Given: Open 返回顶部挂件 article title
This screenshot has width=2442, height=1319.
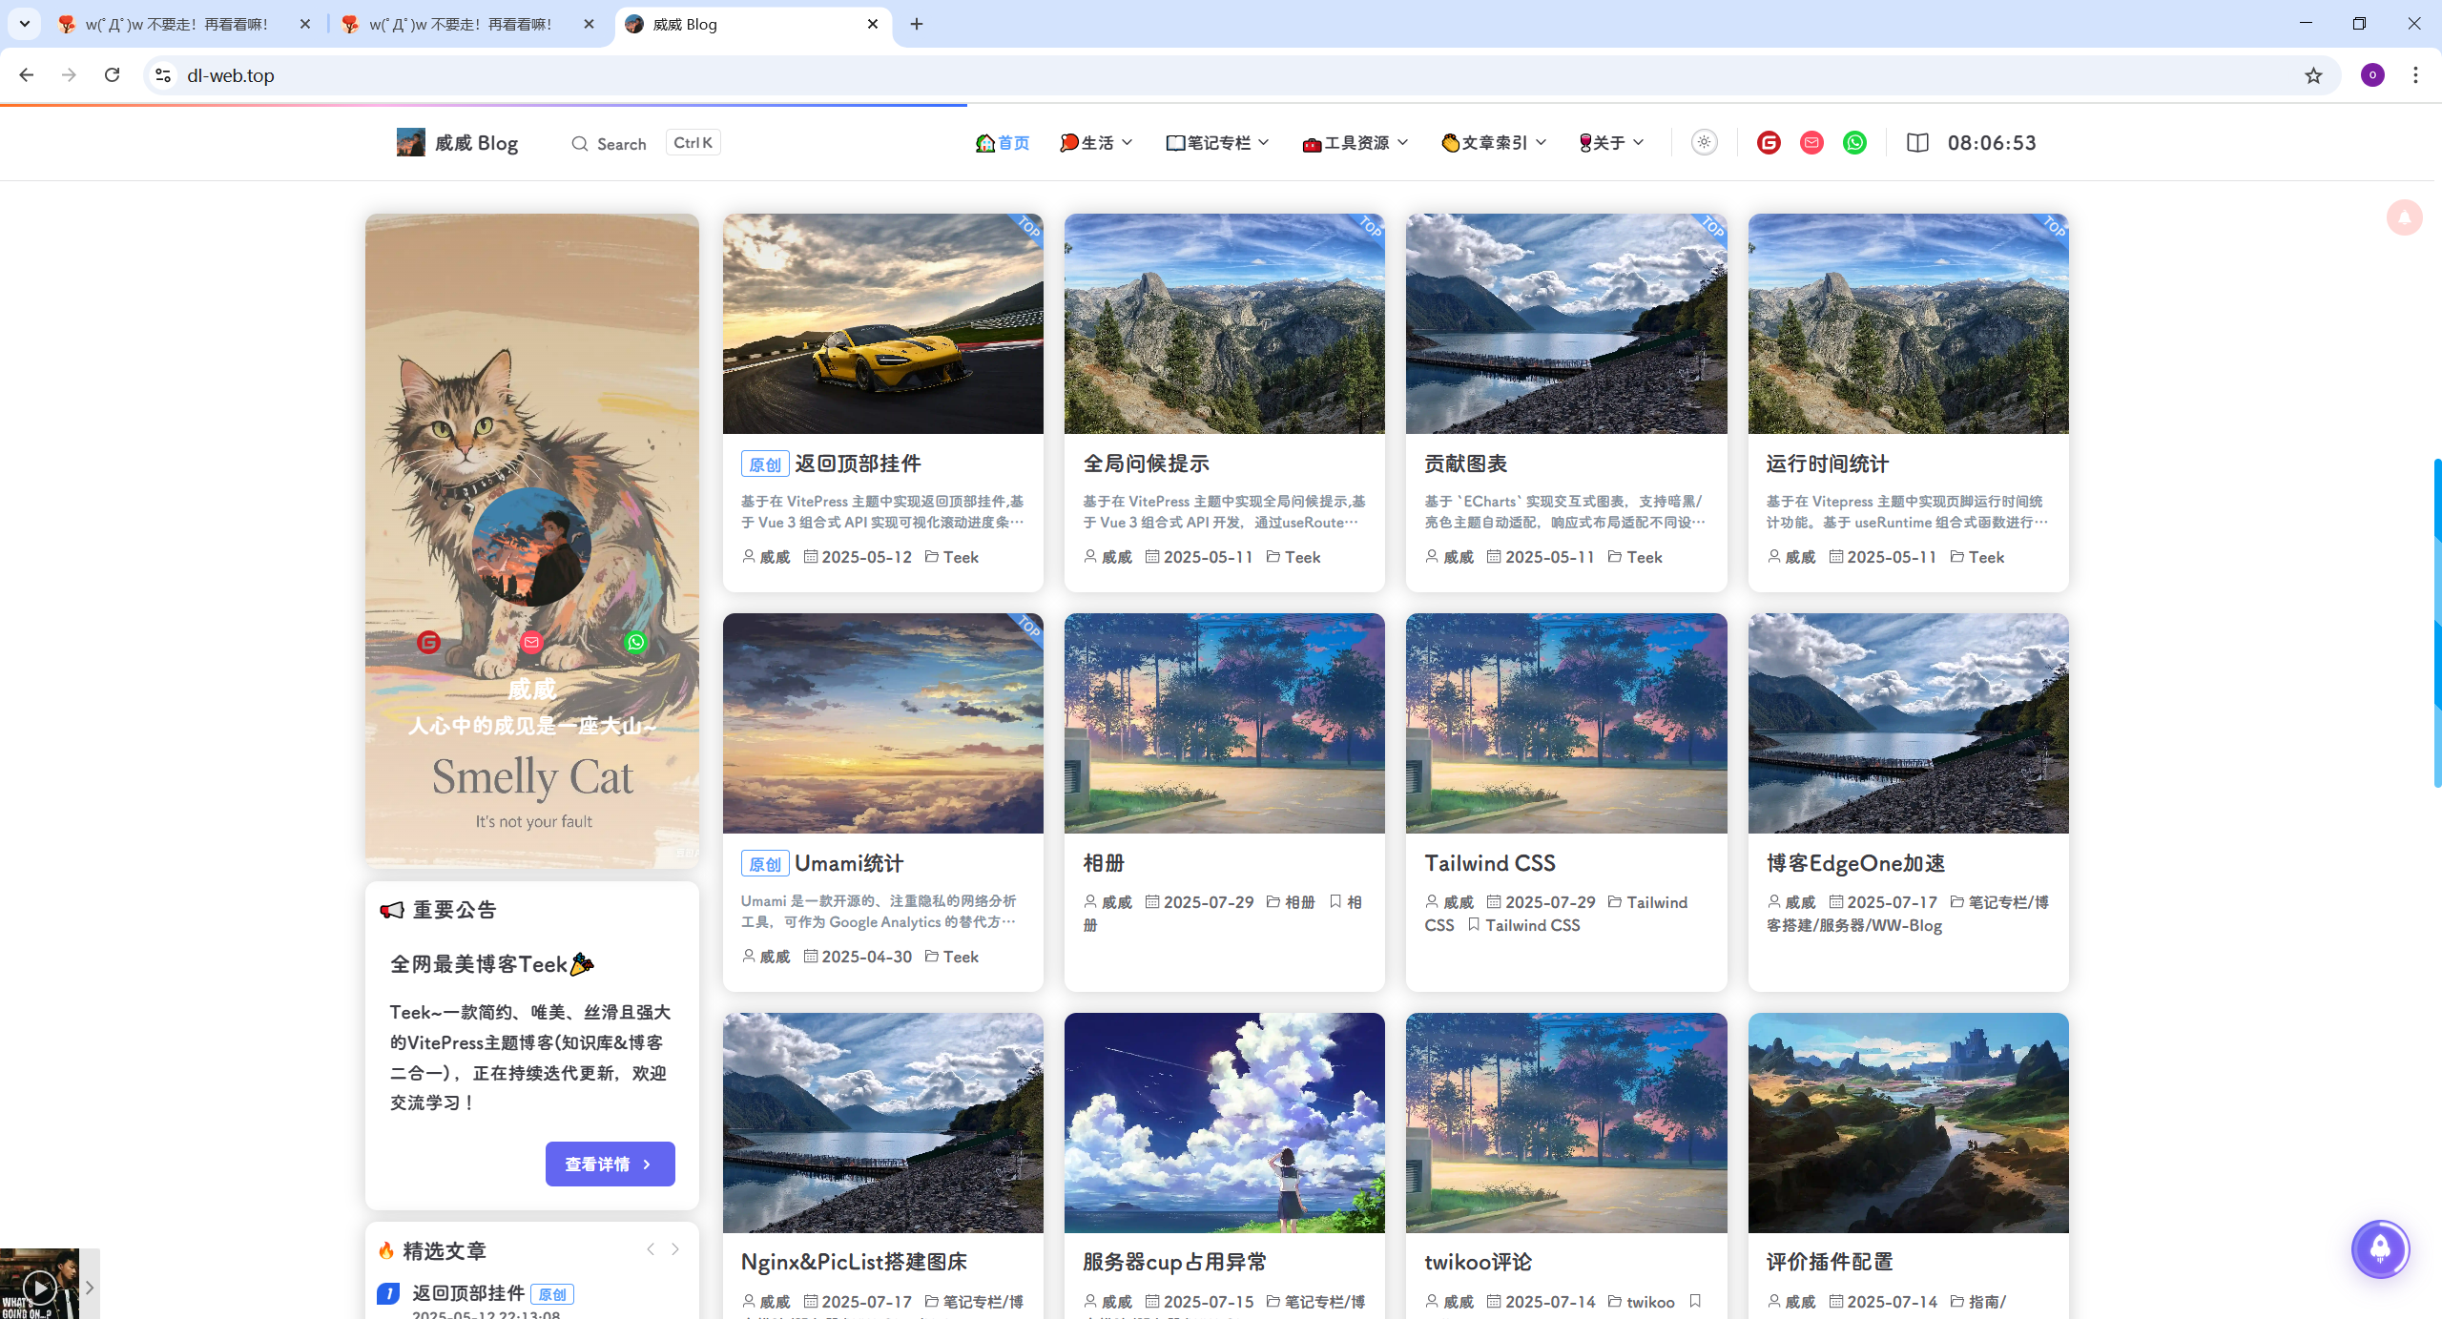Looking at the screenshot, I should pyautogui.click(x=858, y=464).
